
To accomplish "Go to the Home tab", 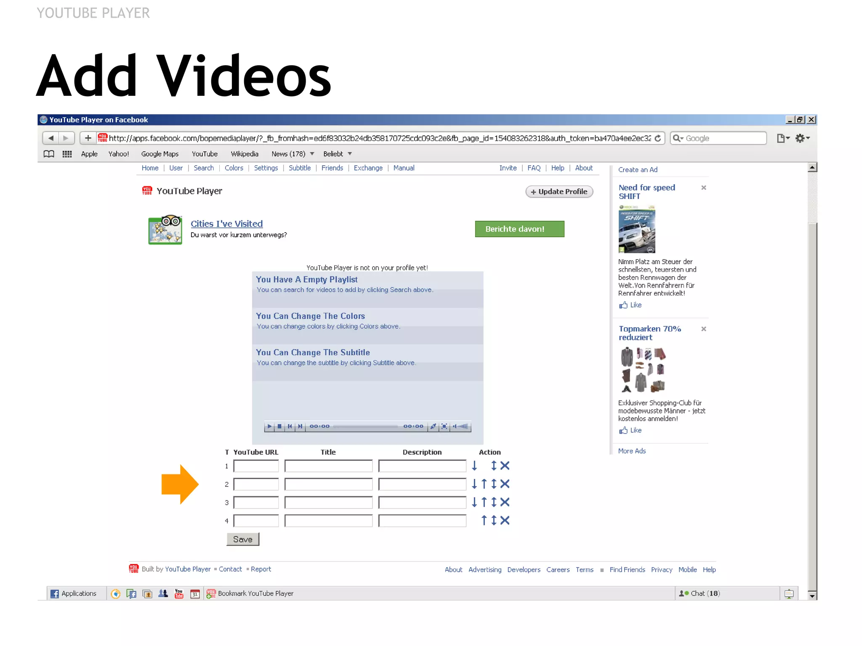I will 150,168.
